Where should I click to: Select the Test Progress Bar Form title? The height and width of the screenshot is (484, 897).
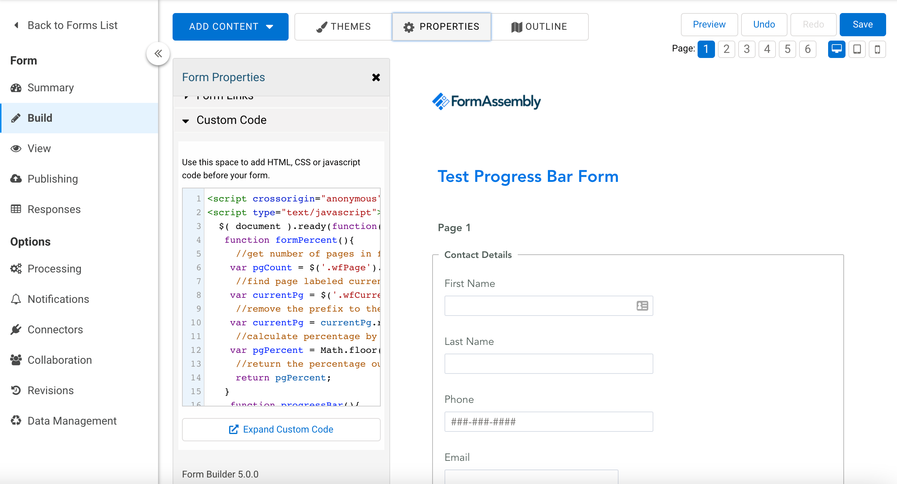tap(528, 177)
